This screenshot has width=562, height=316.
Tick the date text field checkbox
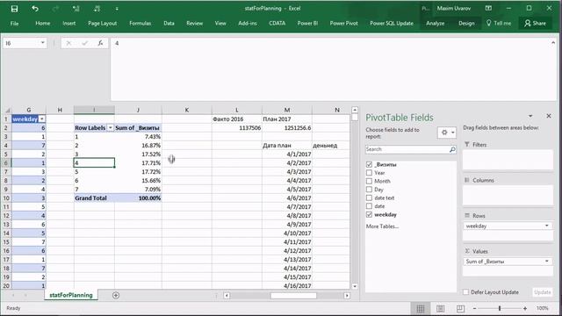(369, 197)
